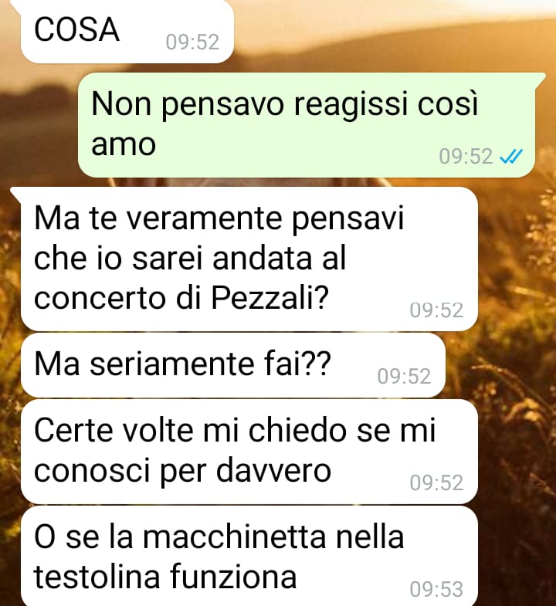
Task: Tap the 09:53 timestamp on the last message
Action: [436, 589]
